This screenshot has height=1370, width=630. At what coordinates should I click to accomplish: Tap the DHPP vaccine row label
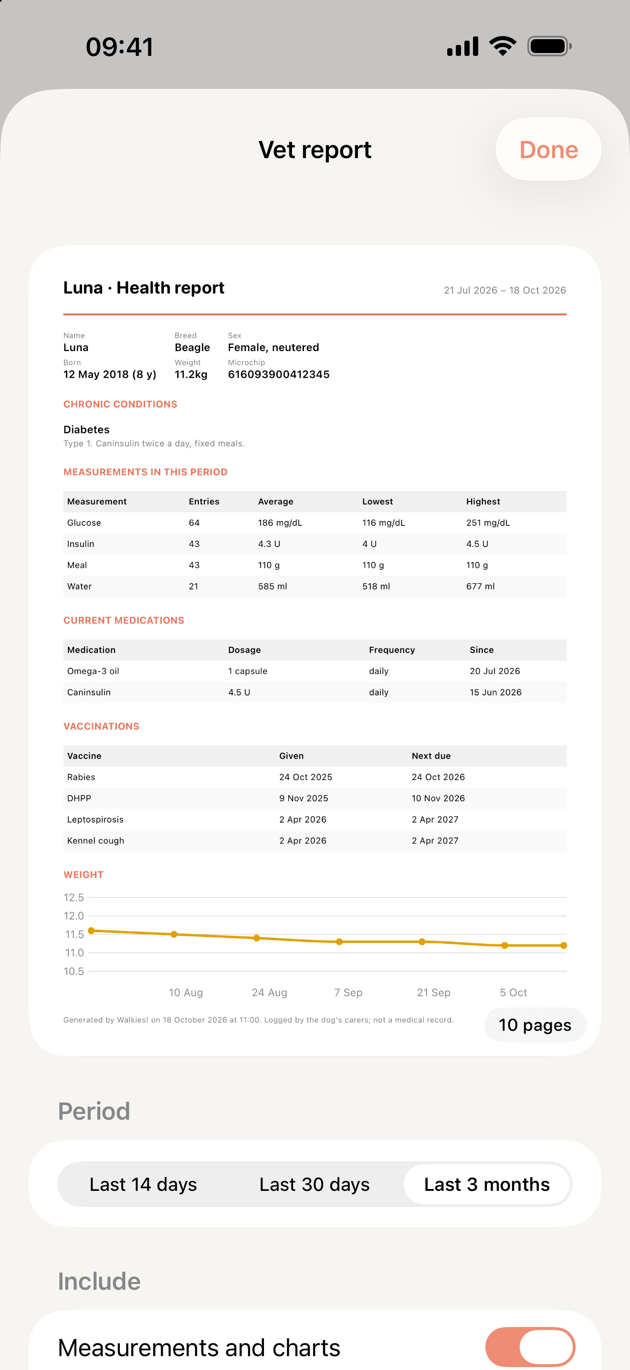pos(79,798)
